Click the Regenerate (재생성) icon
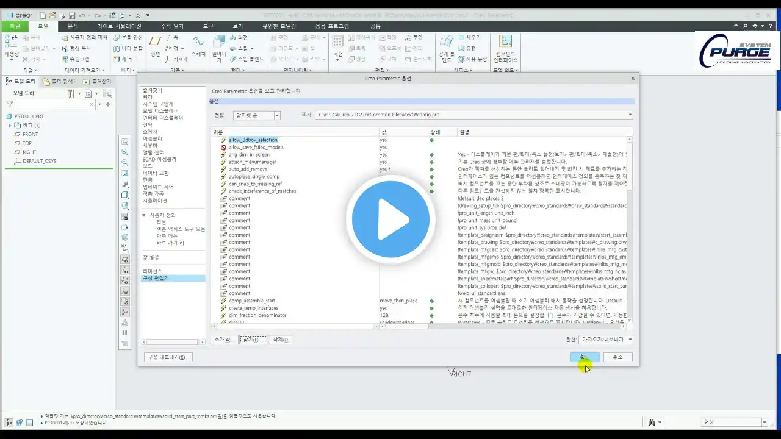This screenshot has width=781, height=439. click(x=12, y=46)
